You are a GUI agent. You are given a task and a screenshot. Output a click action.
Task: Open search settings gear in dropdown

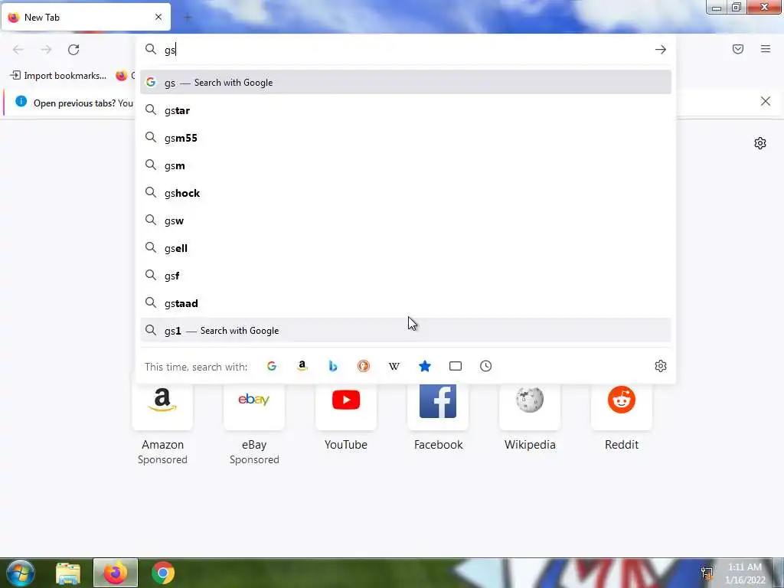(661, 366)
